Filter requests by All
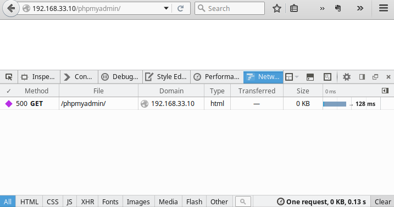Screen dimensions: 394x207 [x=8, y=202]
